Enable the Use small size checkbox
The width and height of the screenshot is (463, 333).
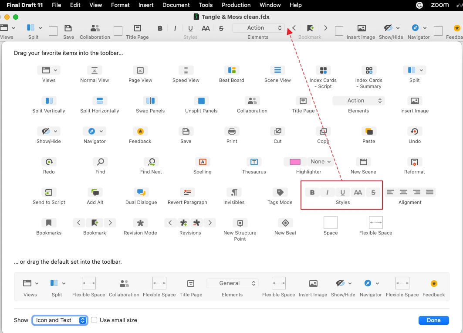pos(94,320)
